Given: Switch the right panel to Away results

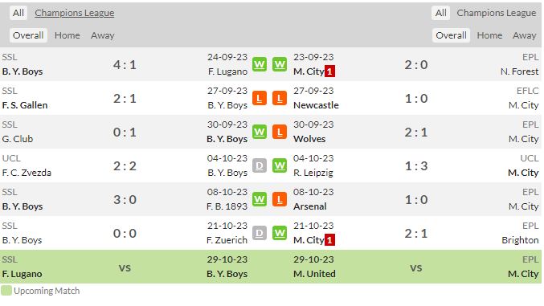Looking at the screenshot, I should click(524, 35).
